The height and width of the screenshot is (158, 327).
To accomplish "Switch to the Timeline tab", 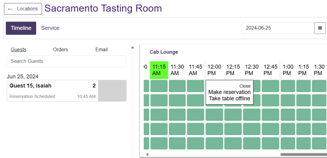I will 21,28.
